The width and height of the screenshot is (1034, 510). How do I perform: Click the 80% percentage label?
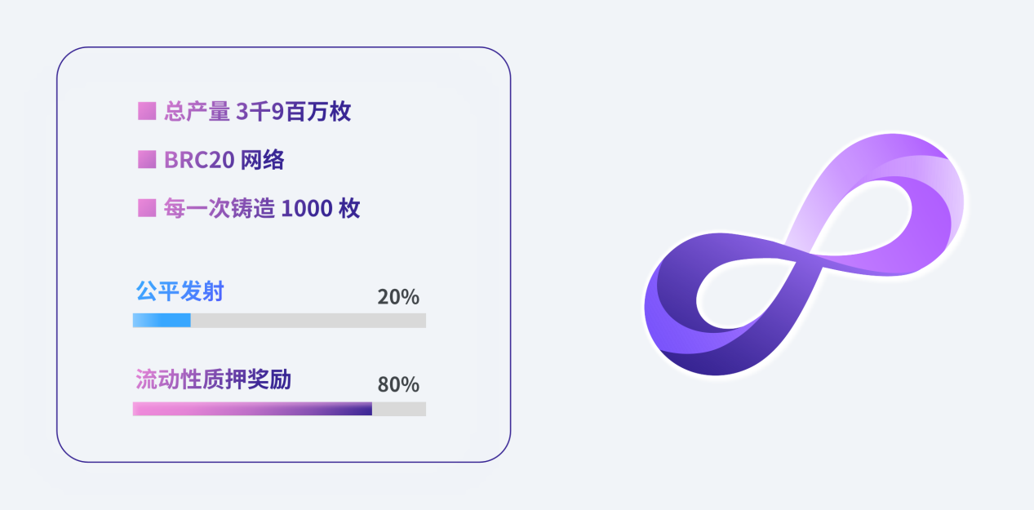[x=398, y=384]
